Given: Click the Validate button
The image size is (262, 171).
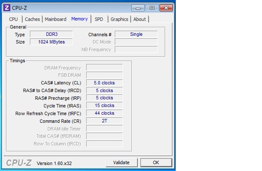Looking at the screenshot, I should [x=122, y=162].
